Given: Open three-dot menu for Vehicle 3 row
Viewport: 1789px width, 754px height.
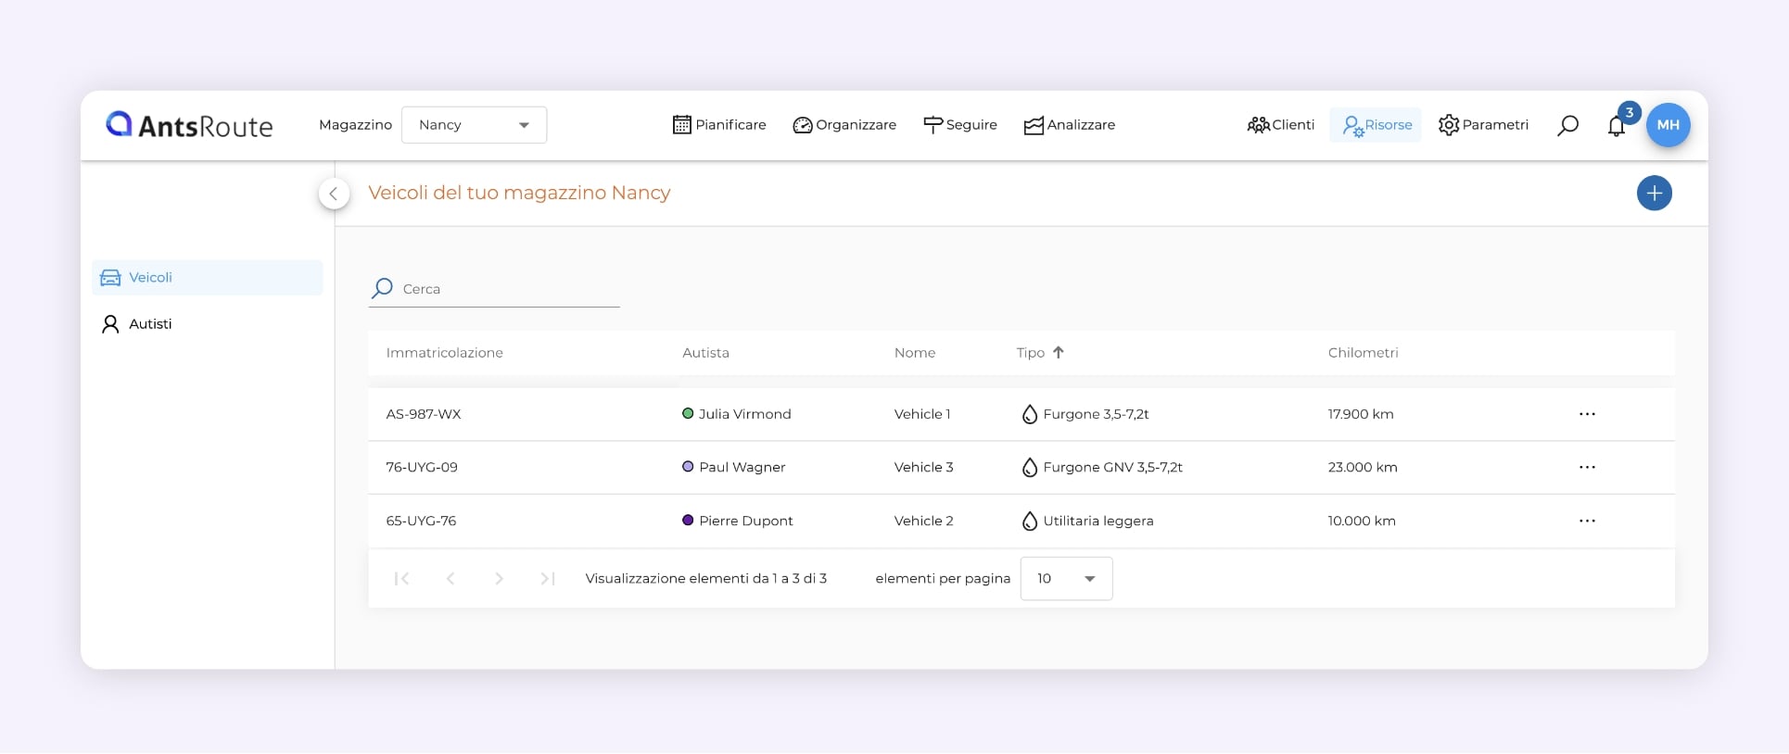Looking at the screenshot, I should pyautogui.click(x=1587, y=467).
